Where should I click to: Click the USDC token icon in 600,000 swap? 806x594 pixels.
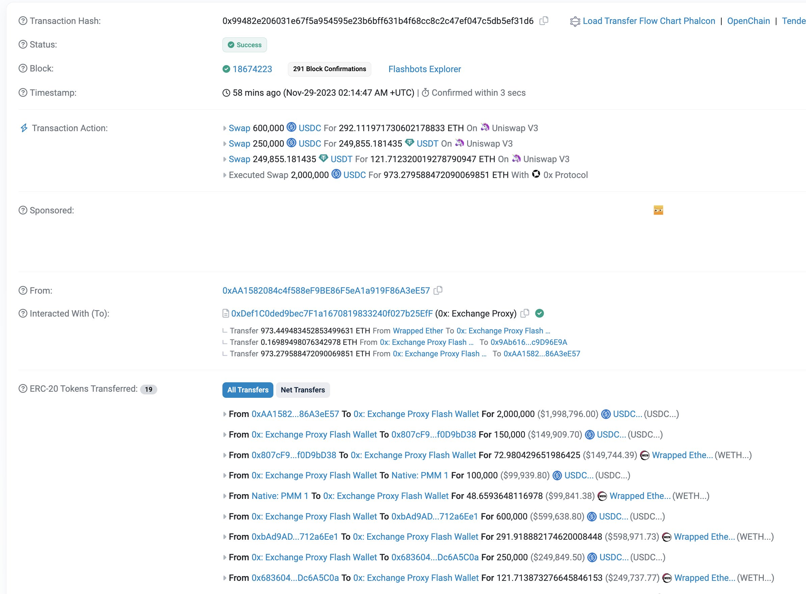click(291, 127)
